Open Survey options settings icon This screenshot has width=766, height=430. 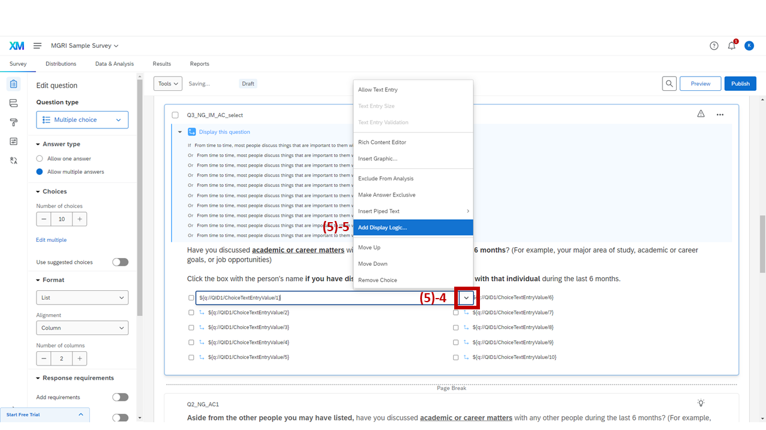(x=13, y=141)
